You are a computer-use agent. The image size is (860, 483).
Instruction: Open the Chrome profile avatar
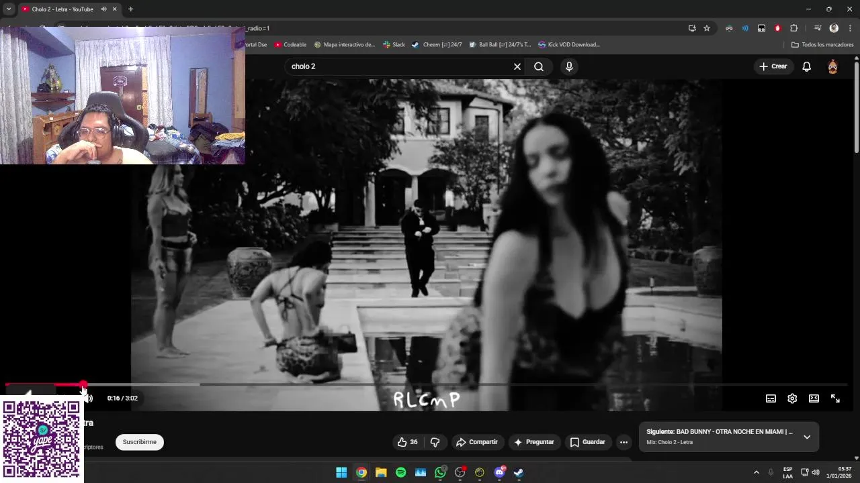tap(834, 28)
